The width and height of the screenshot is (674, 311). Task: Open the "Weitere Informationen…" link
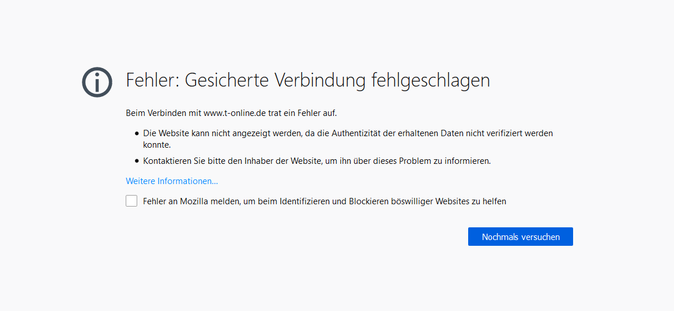pyautogui.click(x=172, y=181)
